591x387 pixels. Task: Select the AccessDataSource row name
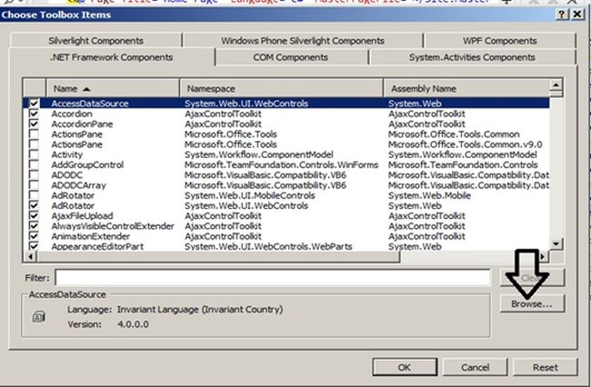[90, 104]
